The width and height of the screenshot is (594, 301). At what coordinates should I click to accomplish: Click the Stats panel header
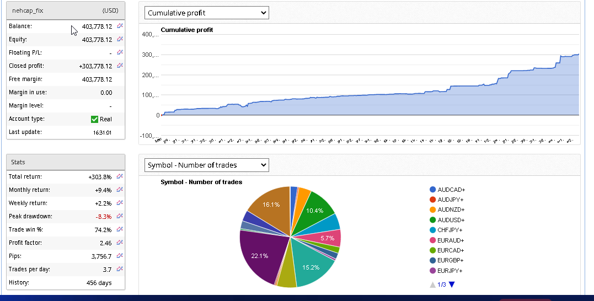click(x=66, y=162)
